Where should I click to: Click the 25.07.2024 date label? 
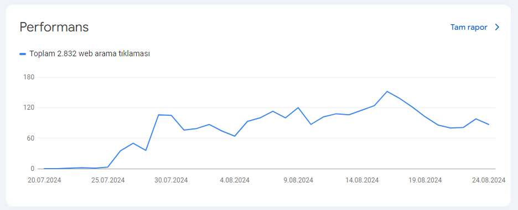pyautogui.click(x=108, y=180)
